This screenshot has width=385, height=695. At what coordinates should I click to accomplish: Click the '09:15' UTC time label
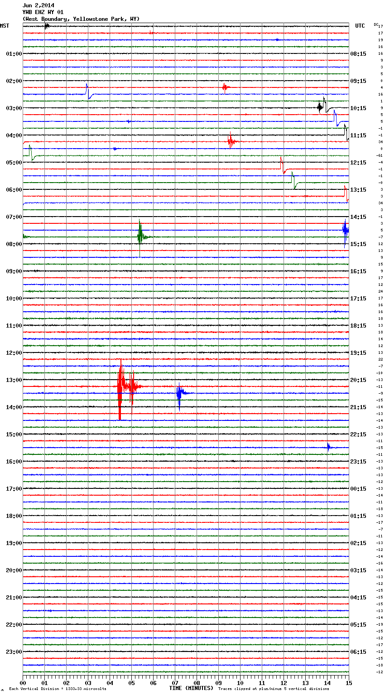tap(358, 81)
